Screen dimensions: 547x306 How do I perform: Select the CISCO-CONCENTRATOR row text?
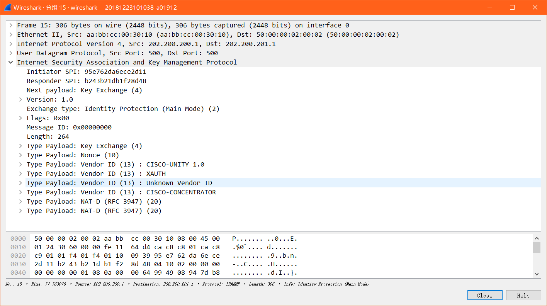click(121, 192)
